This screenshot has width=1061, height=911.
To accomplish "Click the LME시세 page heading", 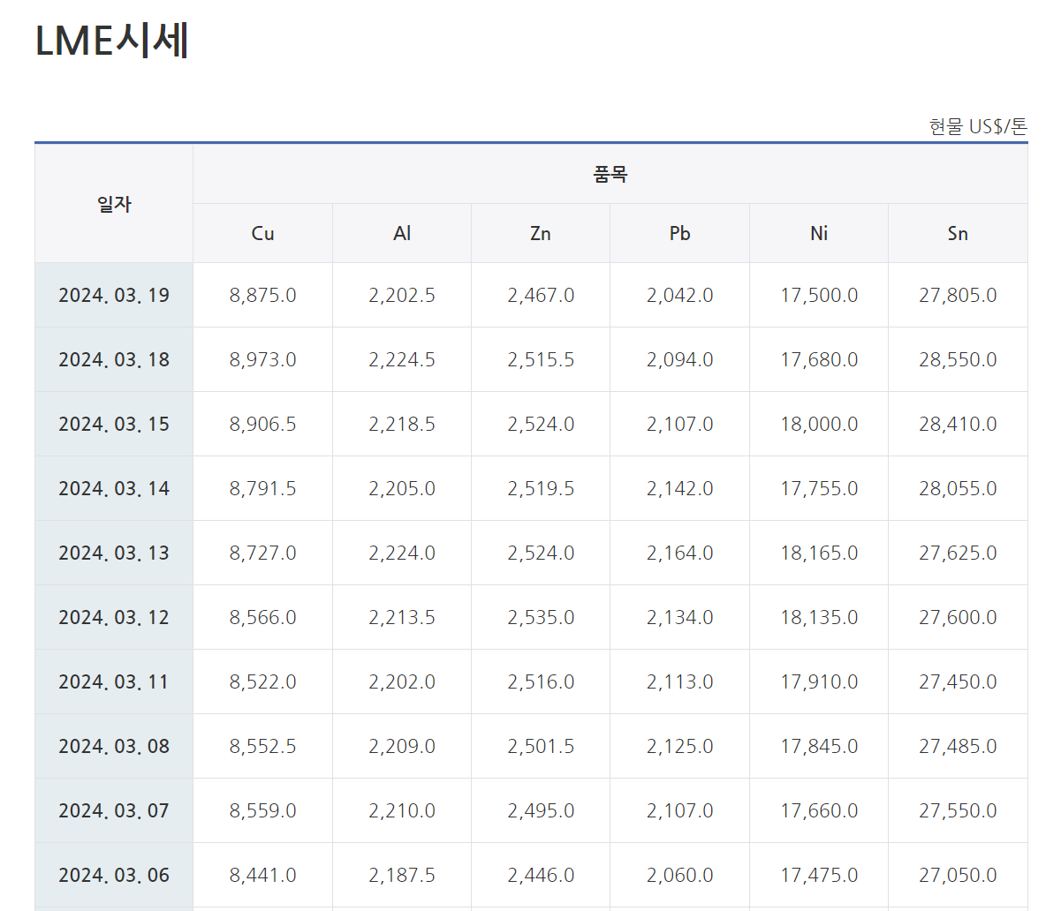I will 112,41.
